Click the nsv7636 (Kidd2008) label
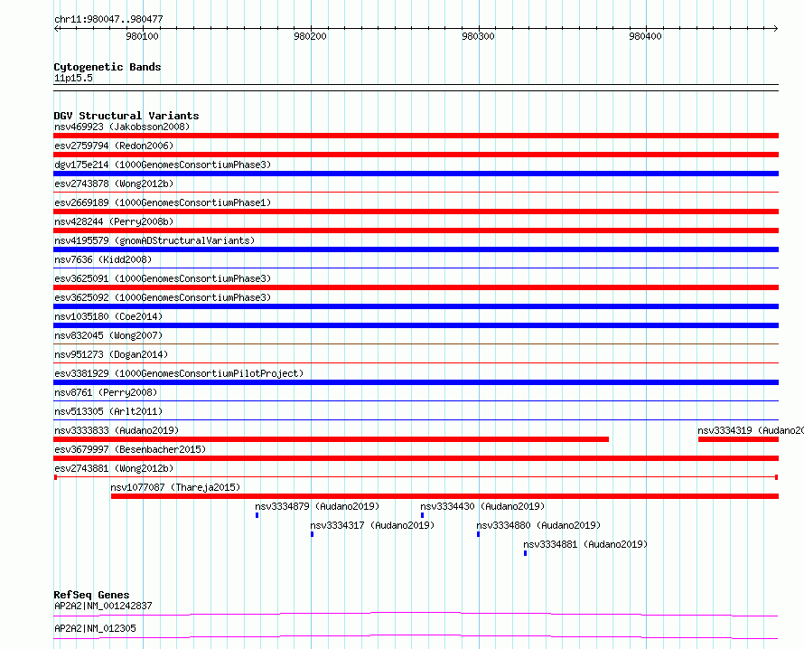804x649 pixels. pos(103,259)
